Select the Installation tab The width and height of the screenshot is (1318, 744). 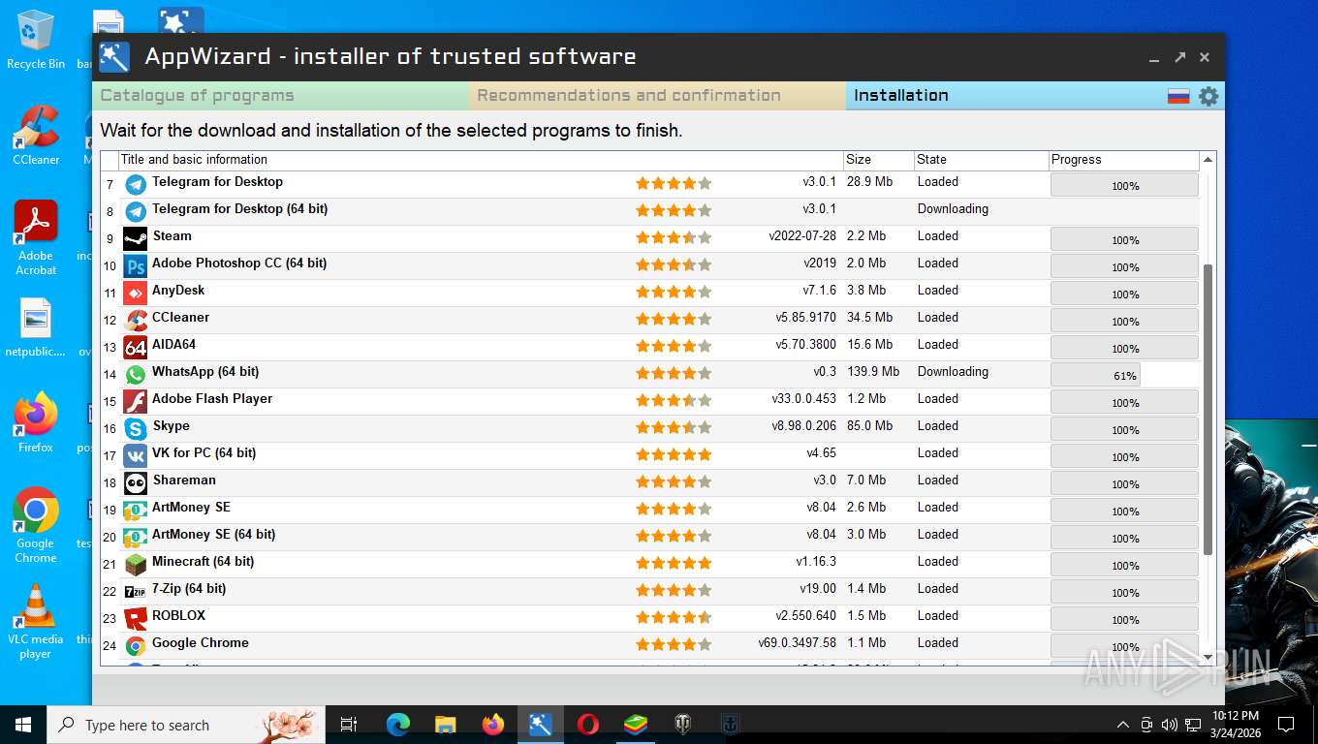(x=901, y=96)
